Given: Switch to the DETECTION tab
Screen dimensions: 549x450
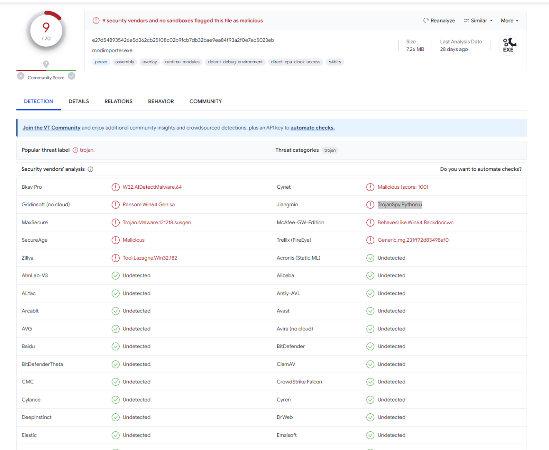Looking at the screenshot, I should [38, 101].
